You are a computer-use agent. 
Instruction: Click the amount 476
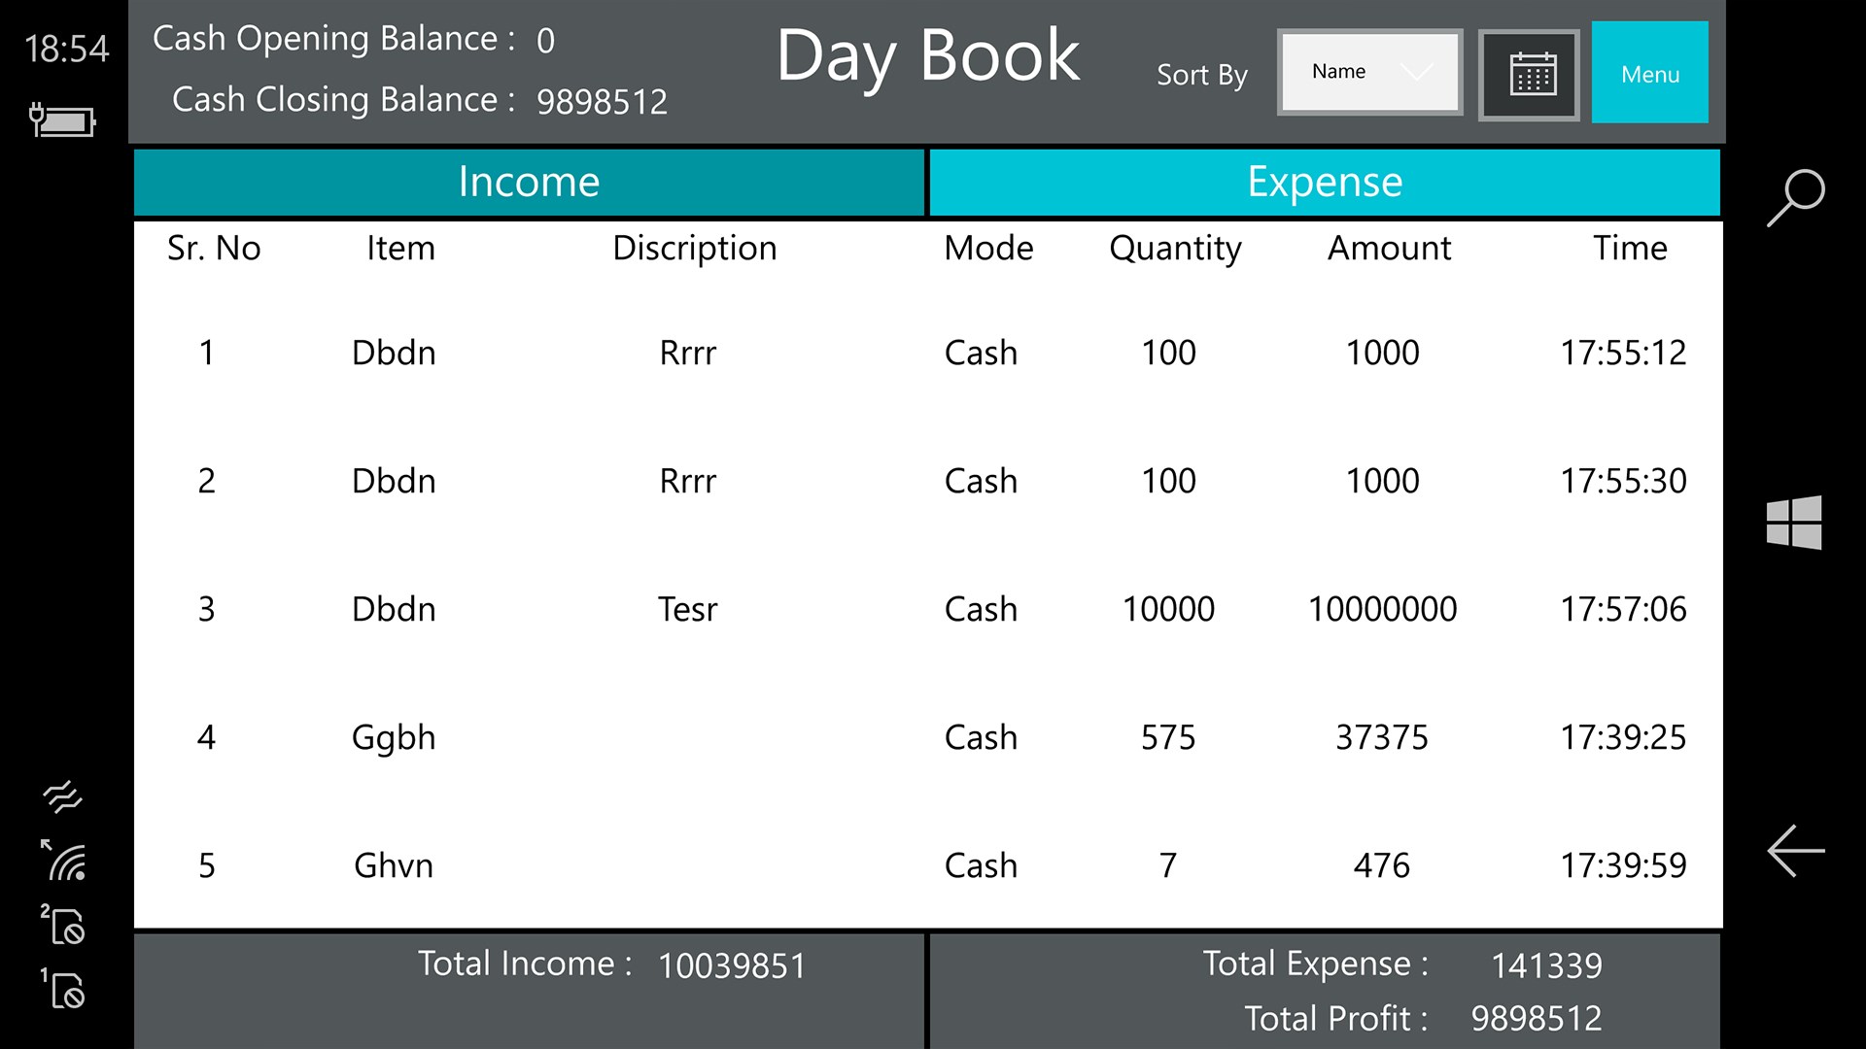coord(1382,865)
